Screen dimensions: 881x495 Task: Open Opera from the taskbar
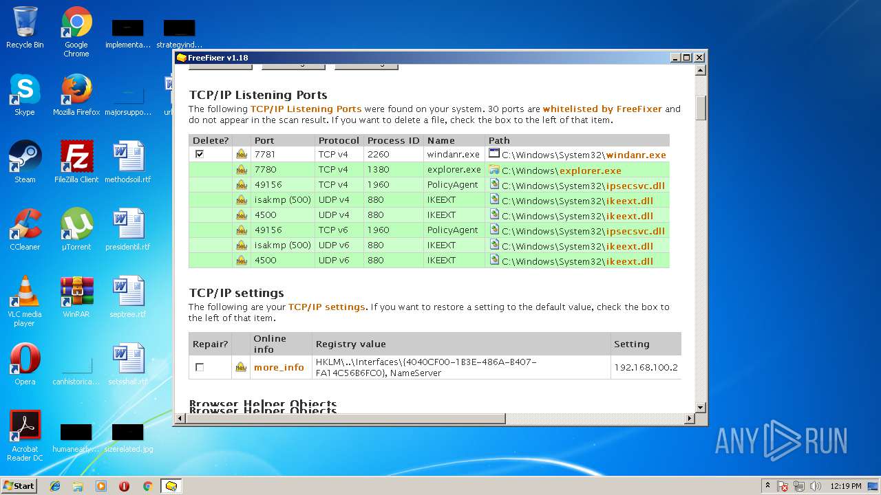pyautogui.click(x=124, y=486)
